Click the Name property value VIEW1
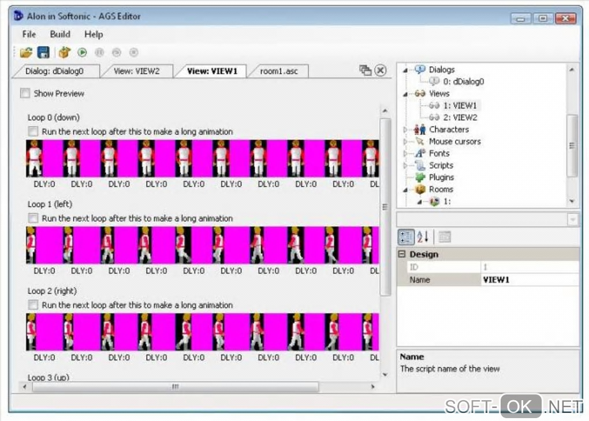Viewport: 589px width, 421px height. (530, 280)
